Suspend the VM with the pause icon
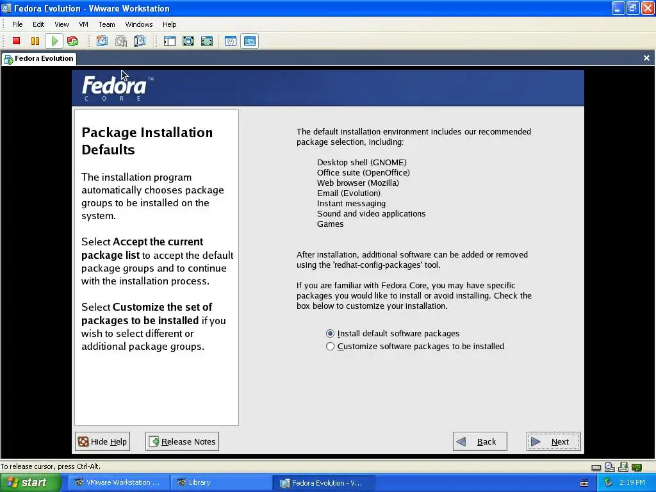The height and width of the screenshot is (492, 656). pos(35,41)
